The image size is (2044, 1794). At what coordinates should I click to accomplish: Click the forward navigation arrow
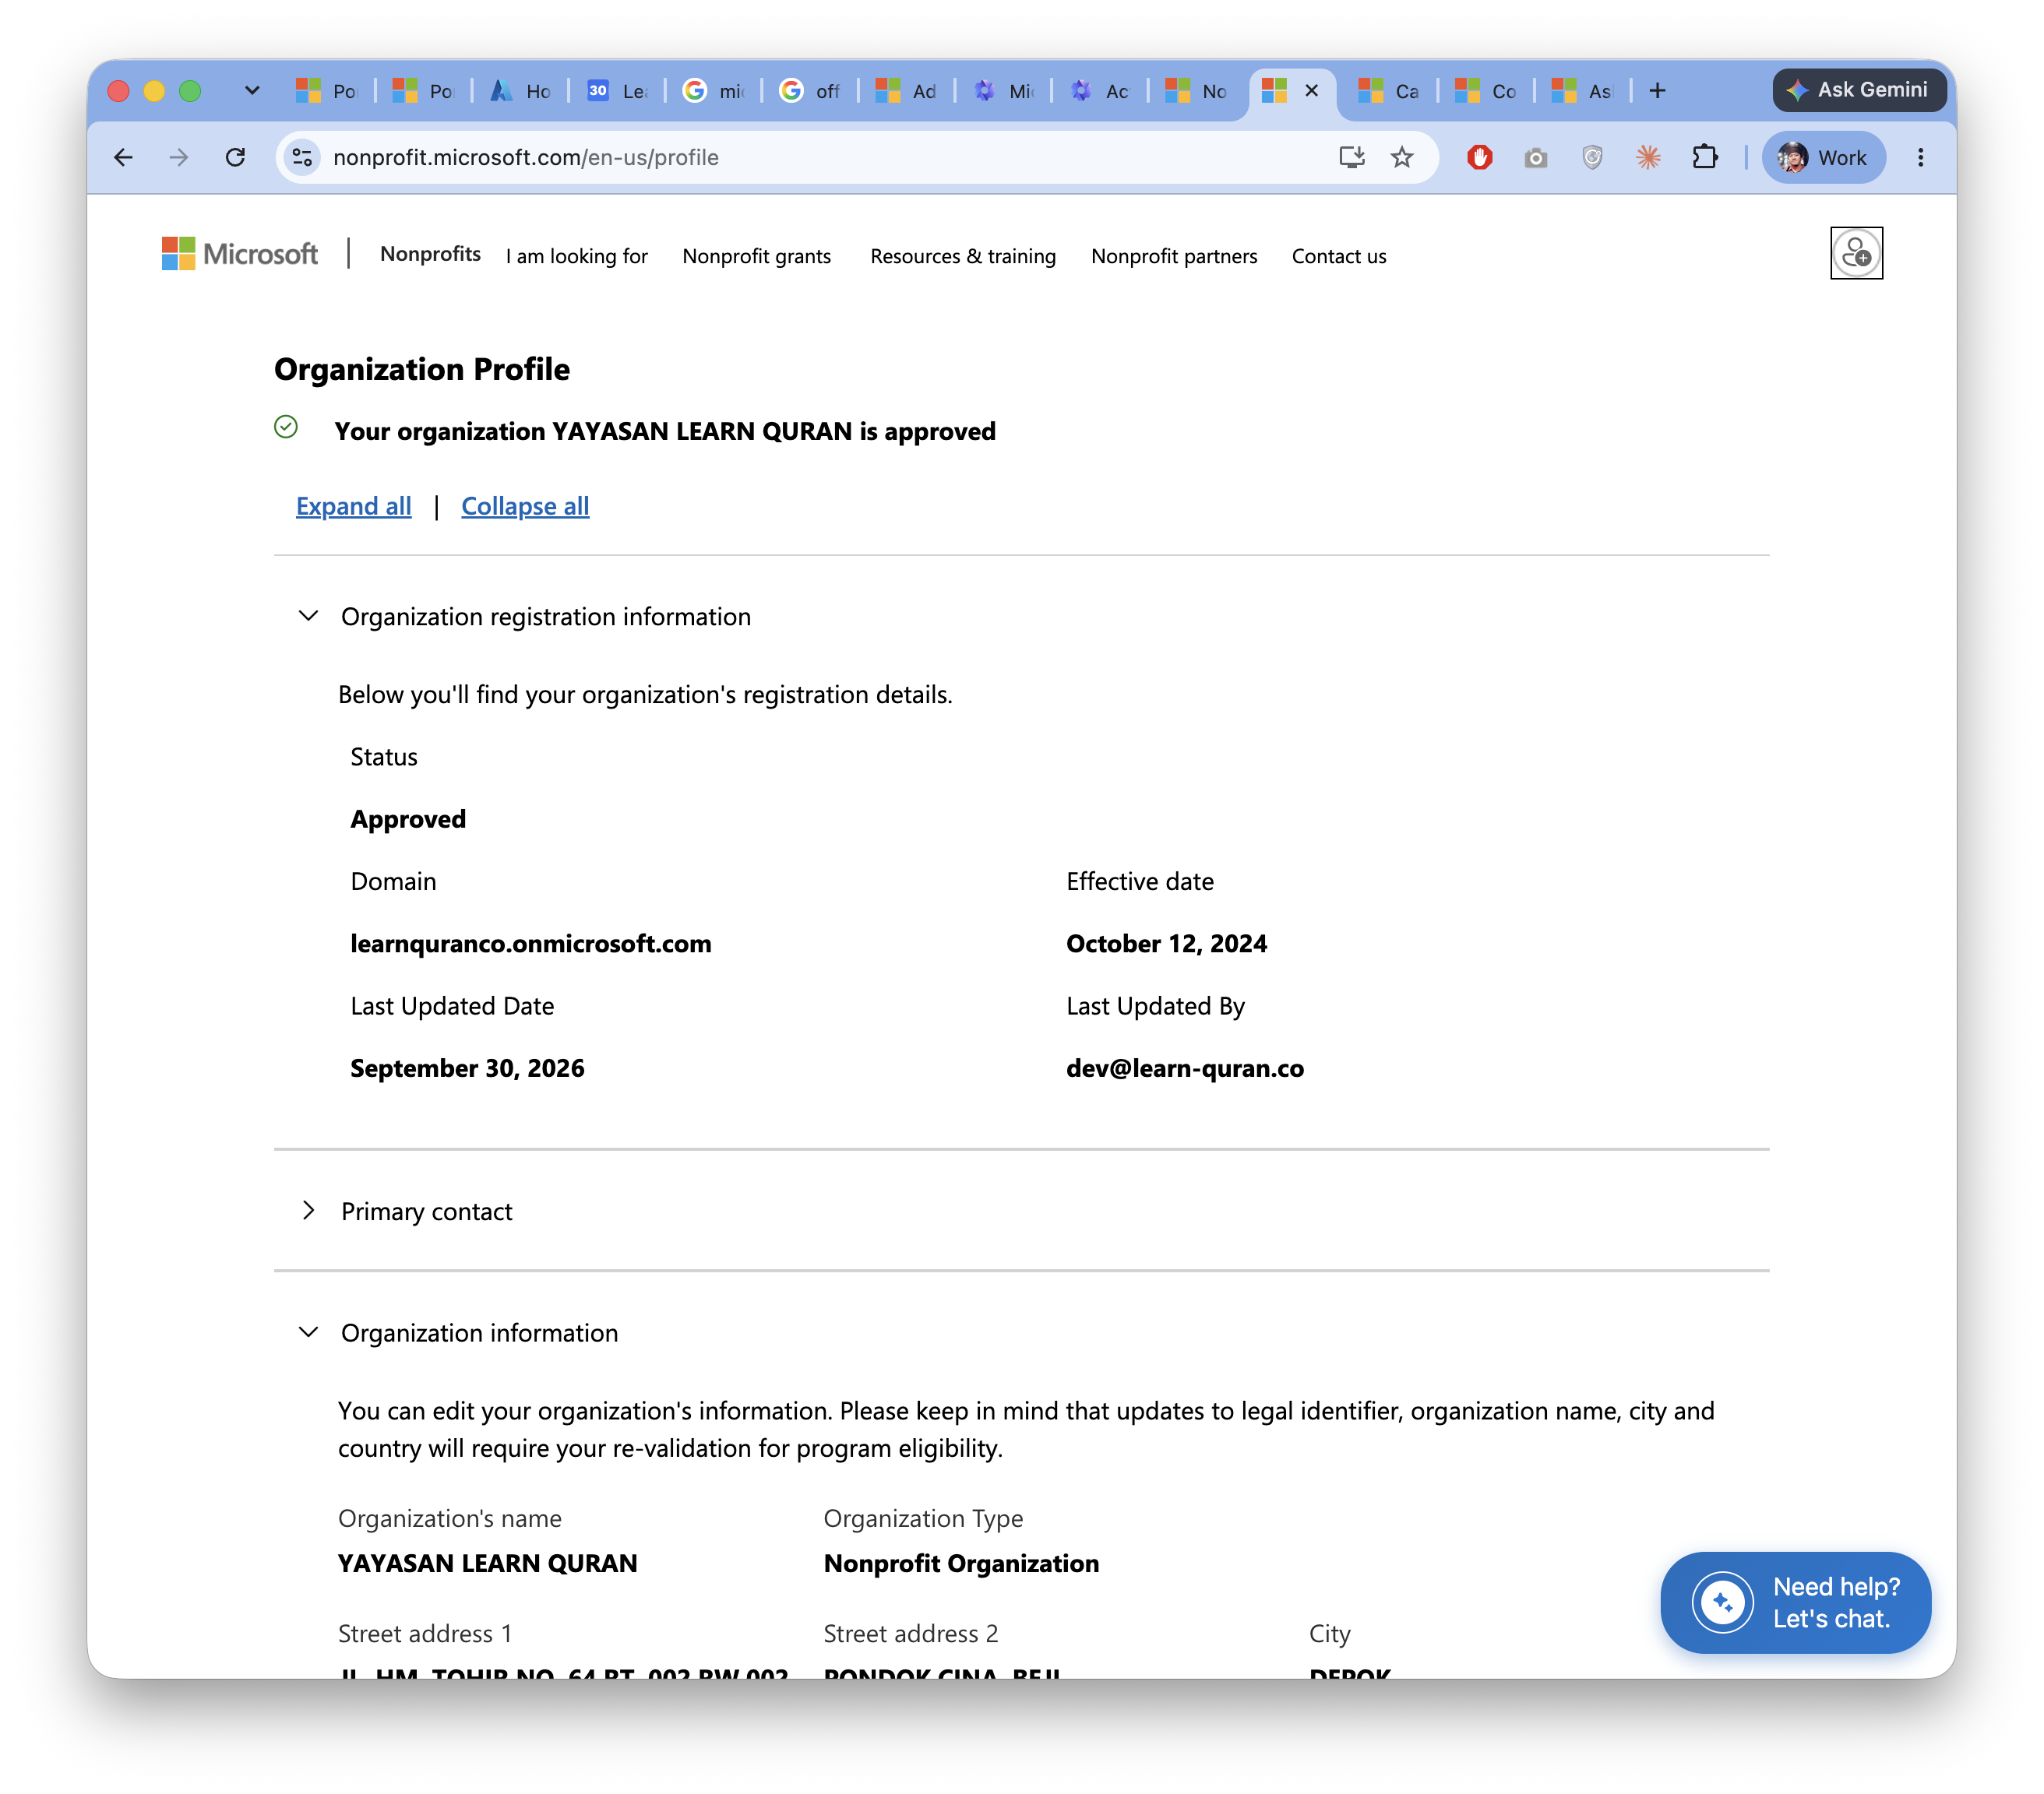coord(179,157)
